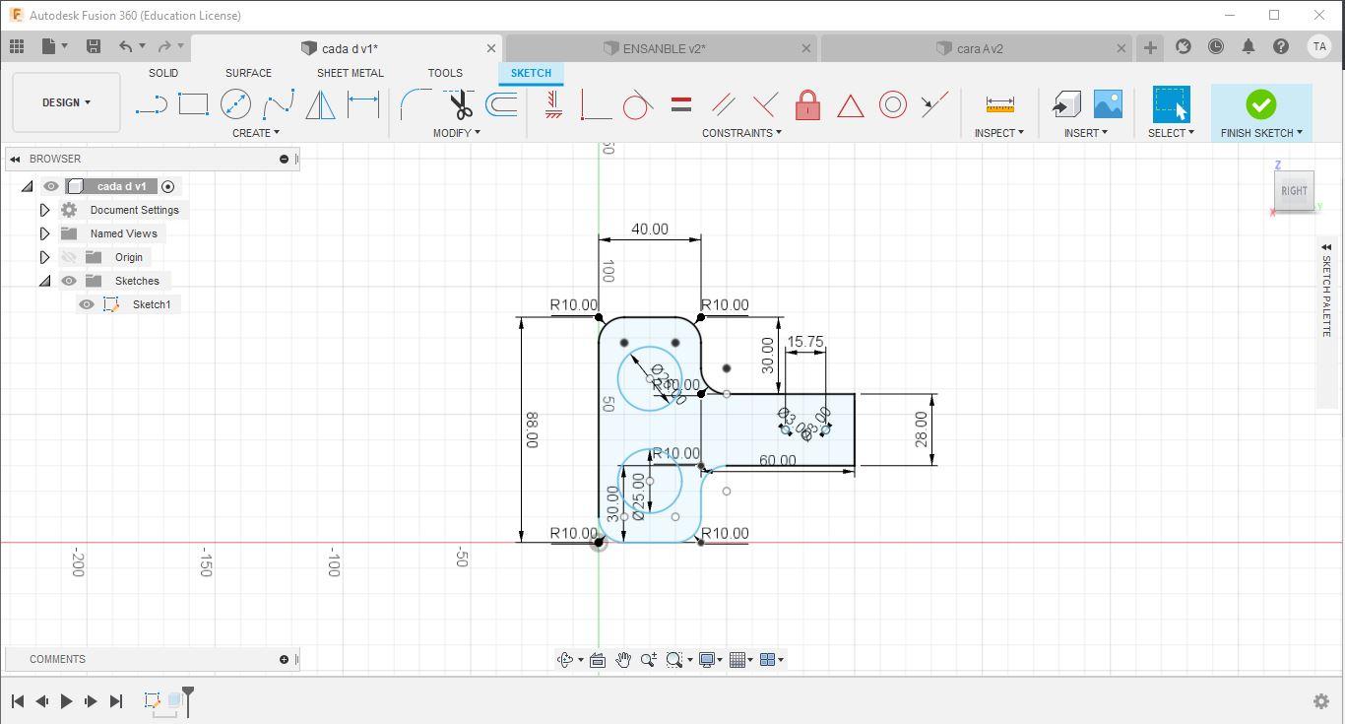Apply the Perpendicular constraint

(765, 104)
